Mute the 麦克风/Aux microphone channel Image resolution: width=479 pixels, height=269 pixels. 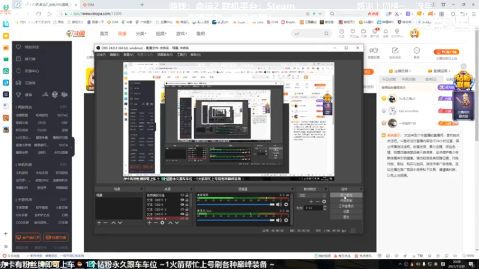coord(279,220)
